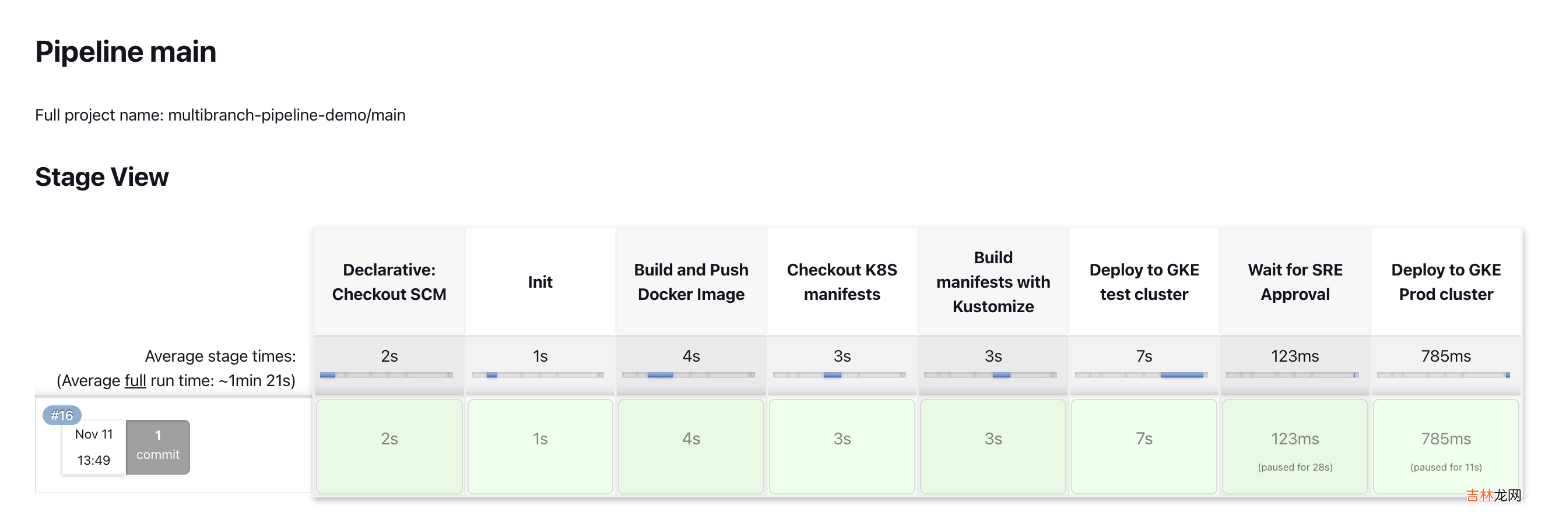This screenshot has height=516, width=1545.
Task: Click the Build manifests with Kustomize header
Action: 993,282
